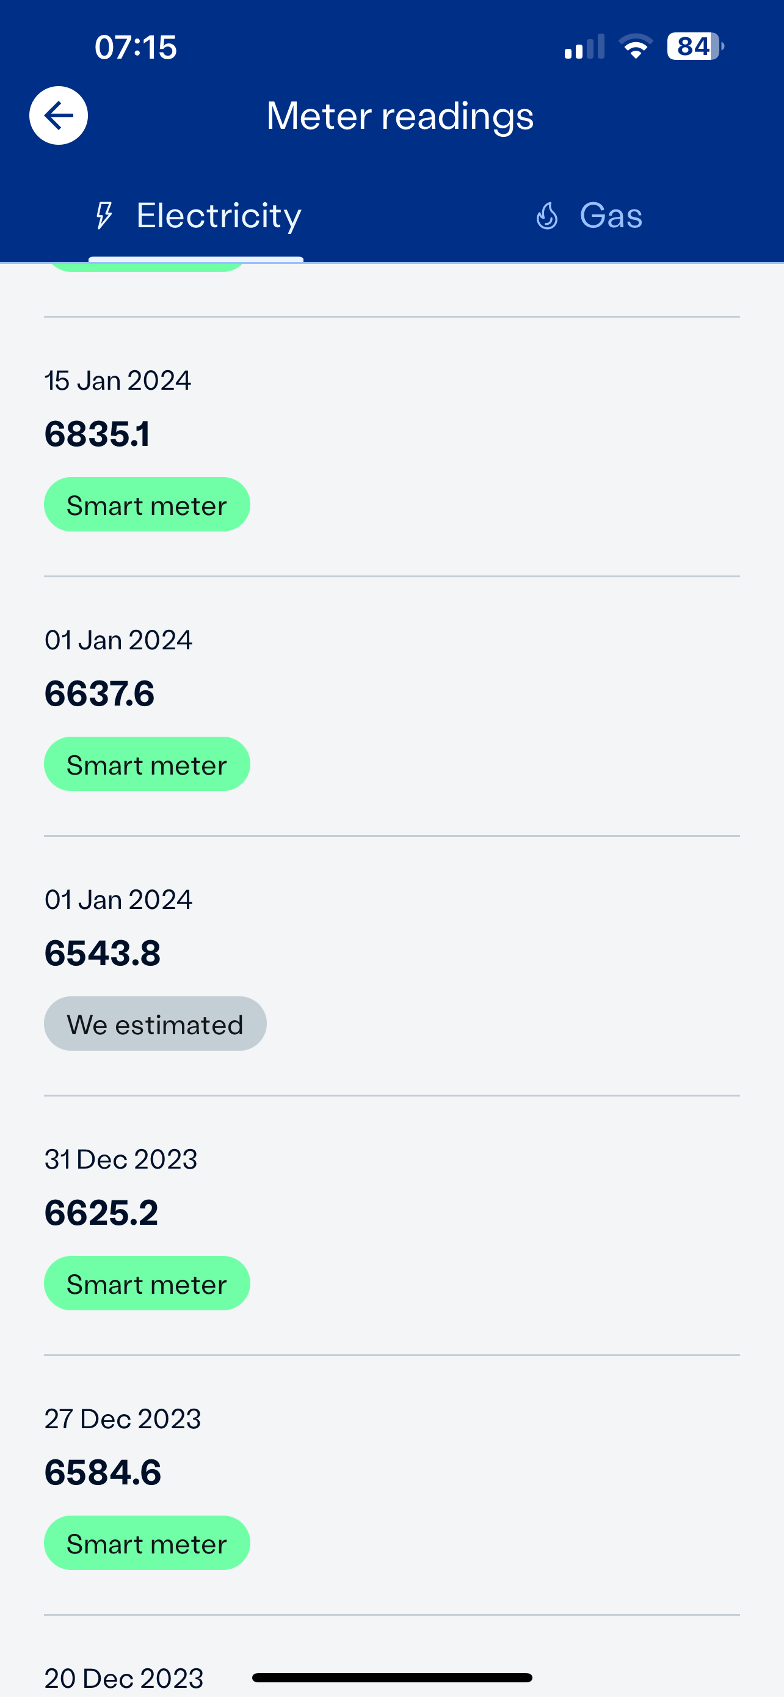Tap the 07:15 clock display
Image resolution: width=784 pixels, height=1697 pixels.
click(x=136, y=48)
